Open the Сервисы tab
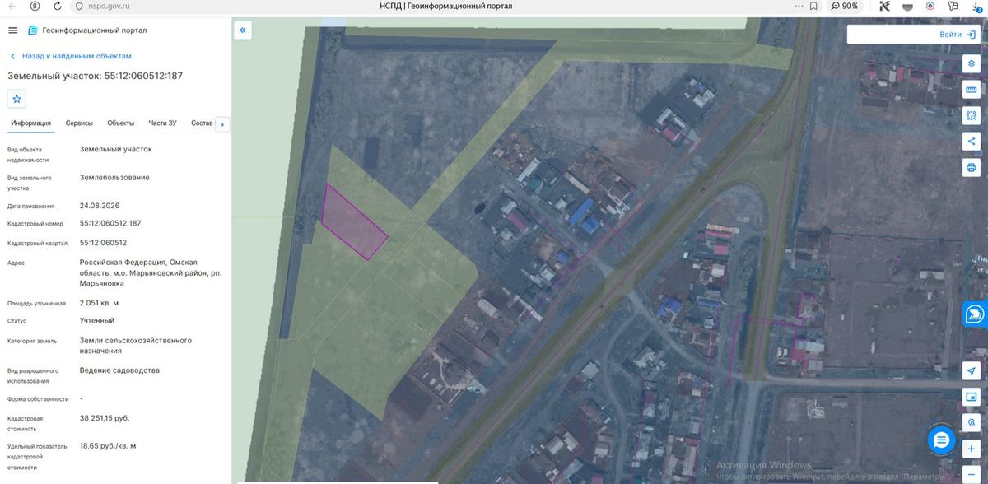Screen dimensions: 988x484 pyautogui.click(x=79, y=123)
